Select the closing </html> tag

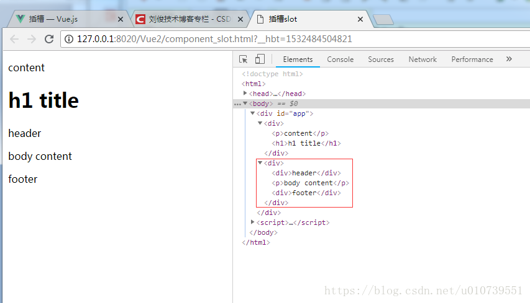256,242
